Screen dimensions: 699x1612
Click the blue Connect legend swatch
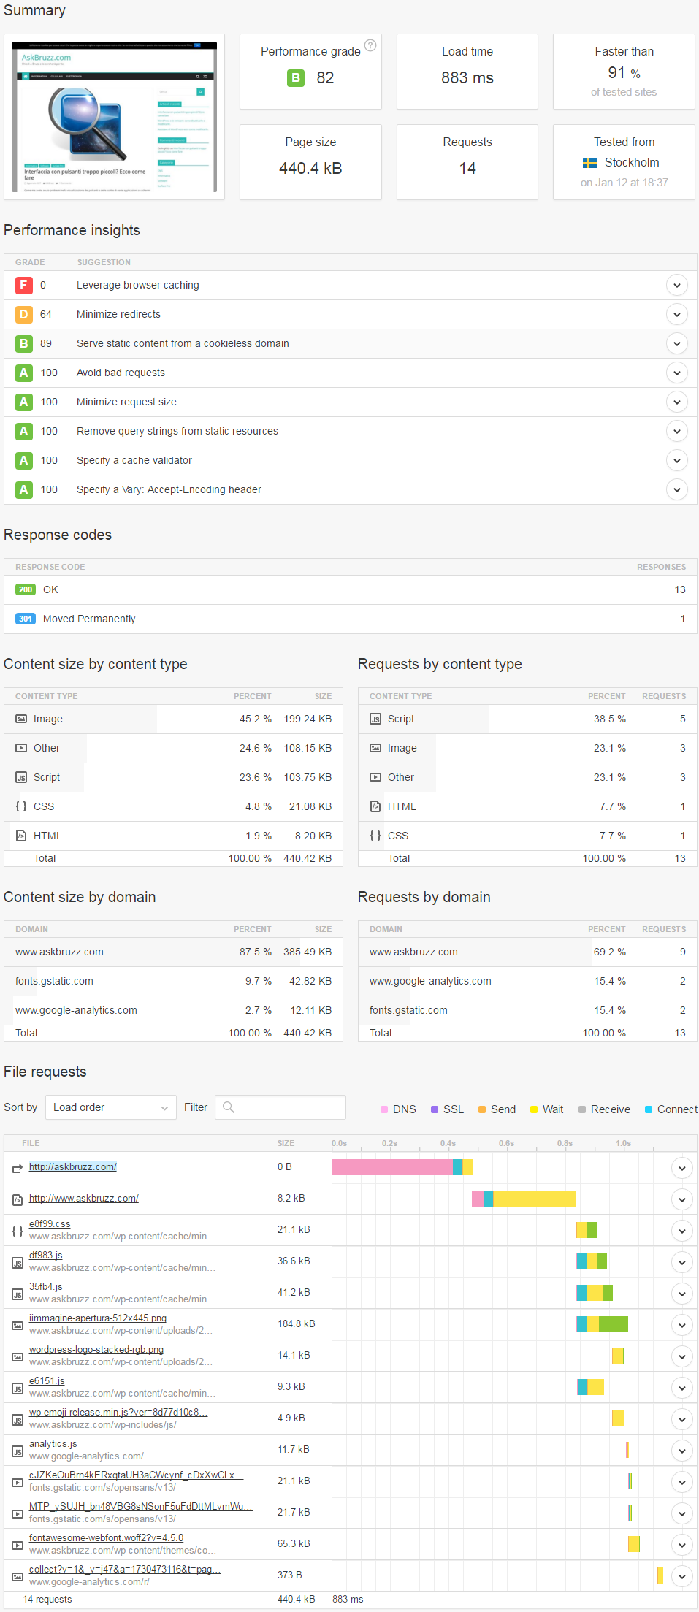[x=649, y=1109]
